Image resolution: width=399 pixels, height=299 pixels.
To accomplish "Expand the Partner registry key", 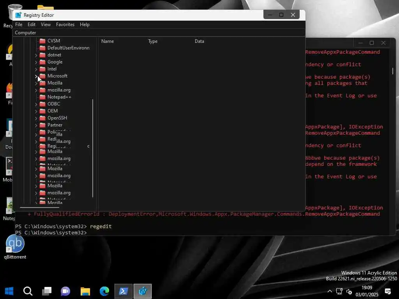I will click(36, 125).
